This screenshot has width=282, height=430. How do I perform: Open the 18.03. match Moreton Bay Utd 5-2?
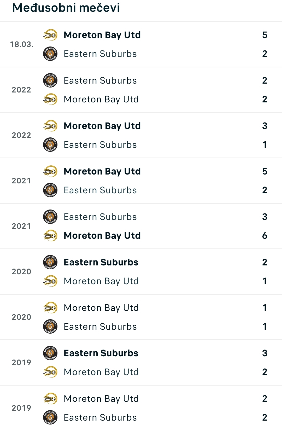click(x=141, y=44)
